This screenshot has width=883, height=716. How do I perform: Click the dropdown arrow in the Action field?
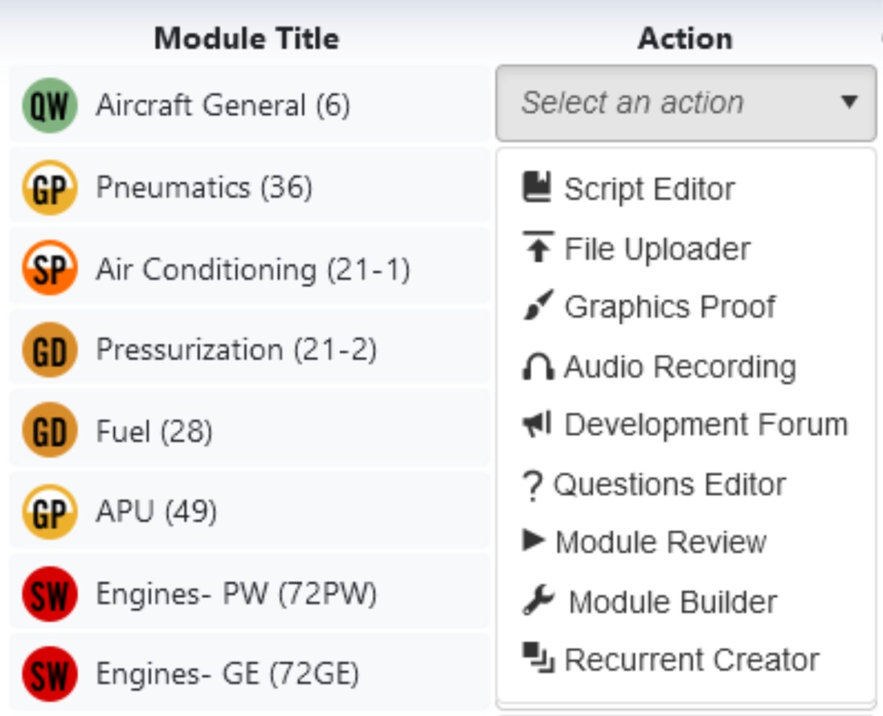(x=849, y=103)
